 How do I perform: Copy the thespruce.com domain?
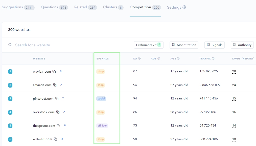pyautogui.click(x=58, y=126)
